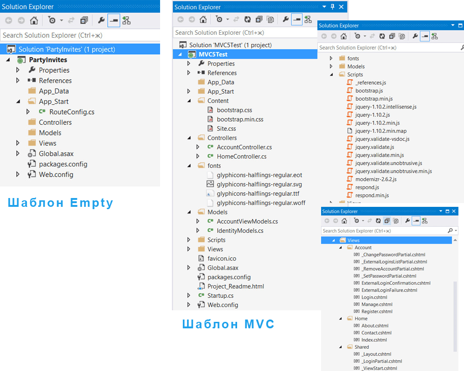Click Home icon in Views panel toolbar
The width and height of the screenshot is (464, 371).
point(344,221)
